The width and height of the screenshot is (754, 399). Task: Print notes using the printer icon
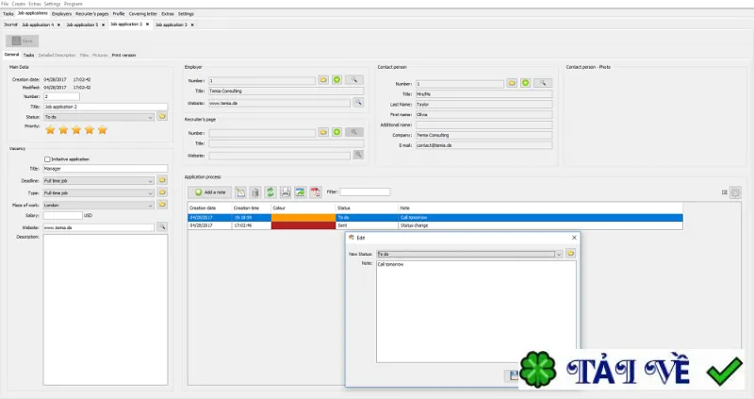[x=286, y=192]
